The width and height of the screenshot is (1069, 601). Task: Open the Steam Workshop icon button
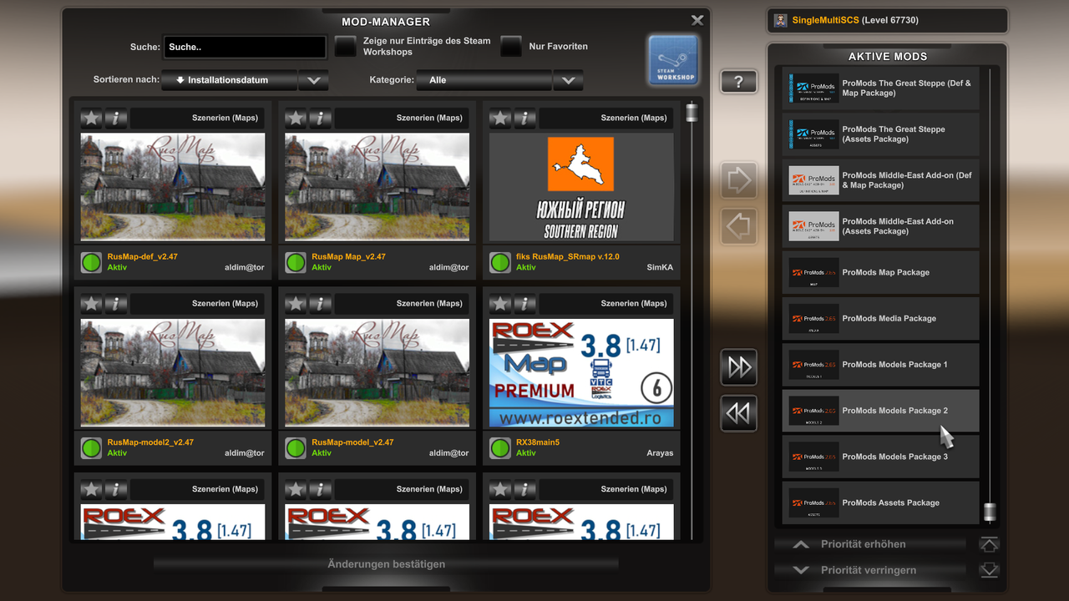coord(673,60)
